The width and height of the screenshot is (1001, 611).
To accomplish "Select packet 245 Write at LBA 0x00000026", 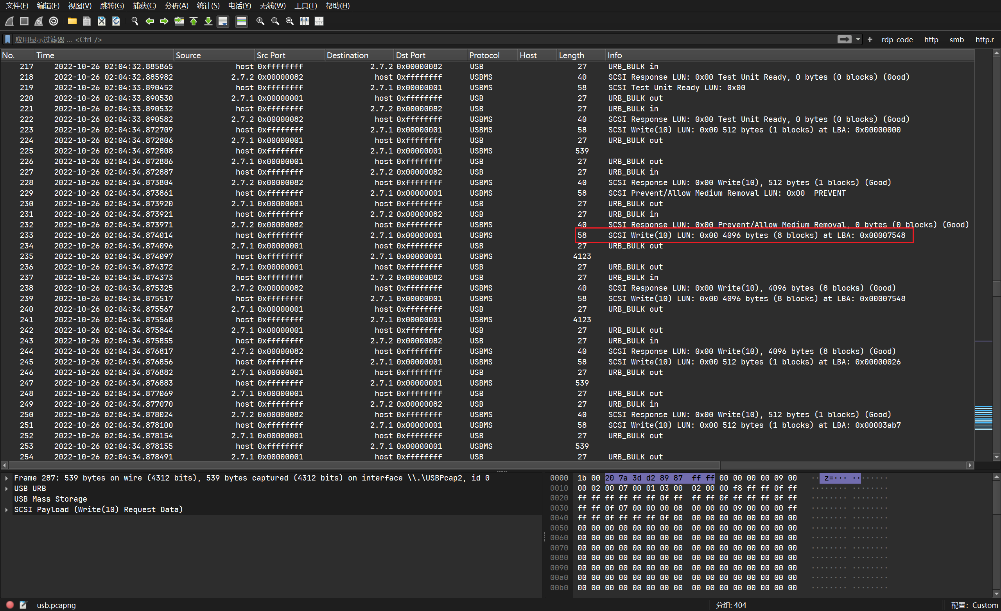I will (x=487, y=362).
